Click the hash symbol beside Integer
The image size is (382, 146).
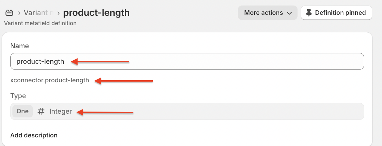pyautogui.click(x=41, y=112)
